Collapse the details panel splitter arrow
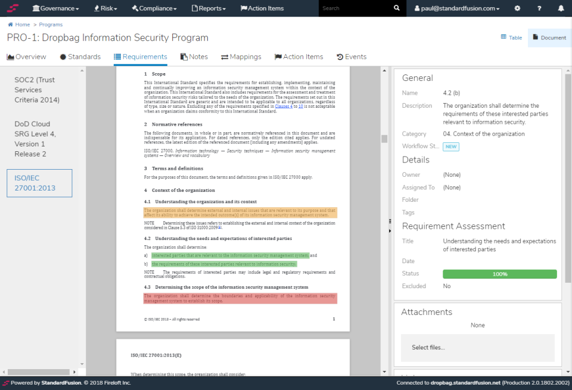The image size is (572, 390). point(390,230)
